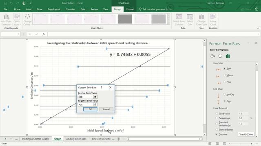
Task: Click the Insert Function fx icon
Action: (x=44, y=34)
